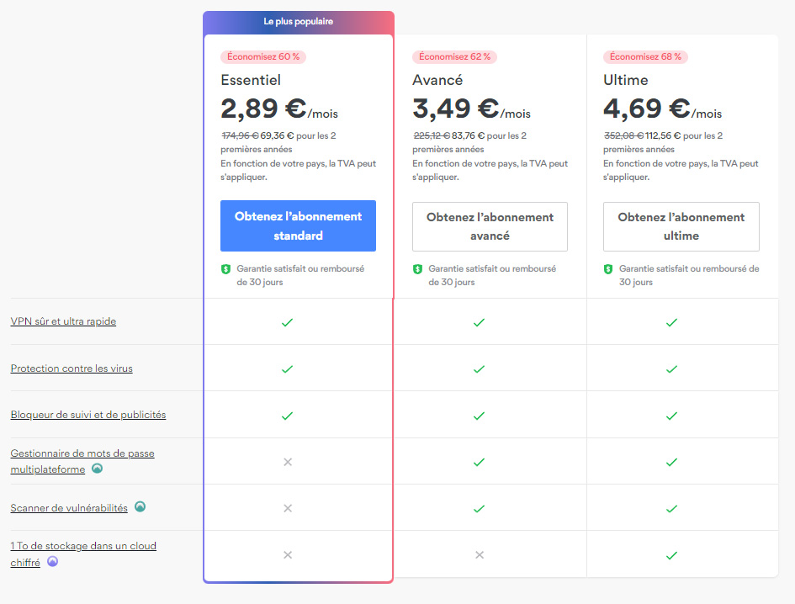Image resolution: width=795 pixels, height=604 pixels.
Task: Click the TVA notice under Ultime price
Action: point(681,171)
